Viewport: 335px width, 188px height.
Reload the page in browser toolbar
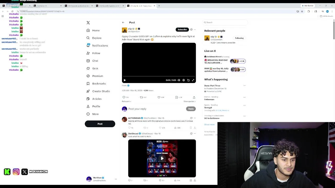click(12, 11)
